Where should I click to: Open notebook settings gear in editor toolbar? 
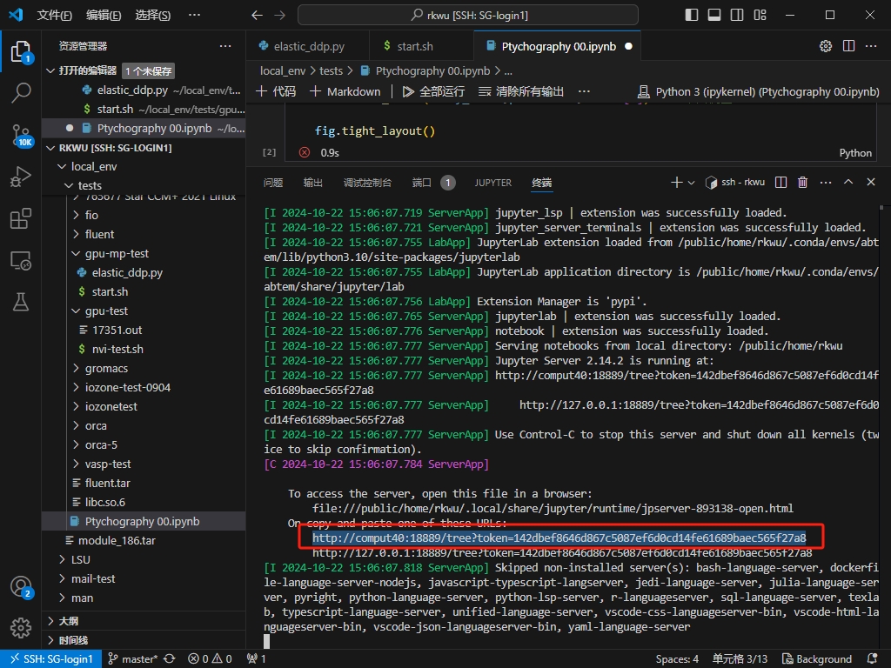click(x=826, y=46)
